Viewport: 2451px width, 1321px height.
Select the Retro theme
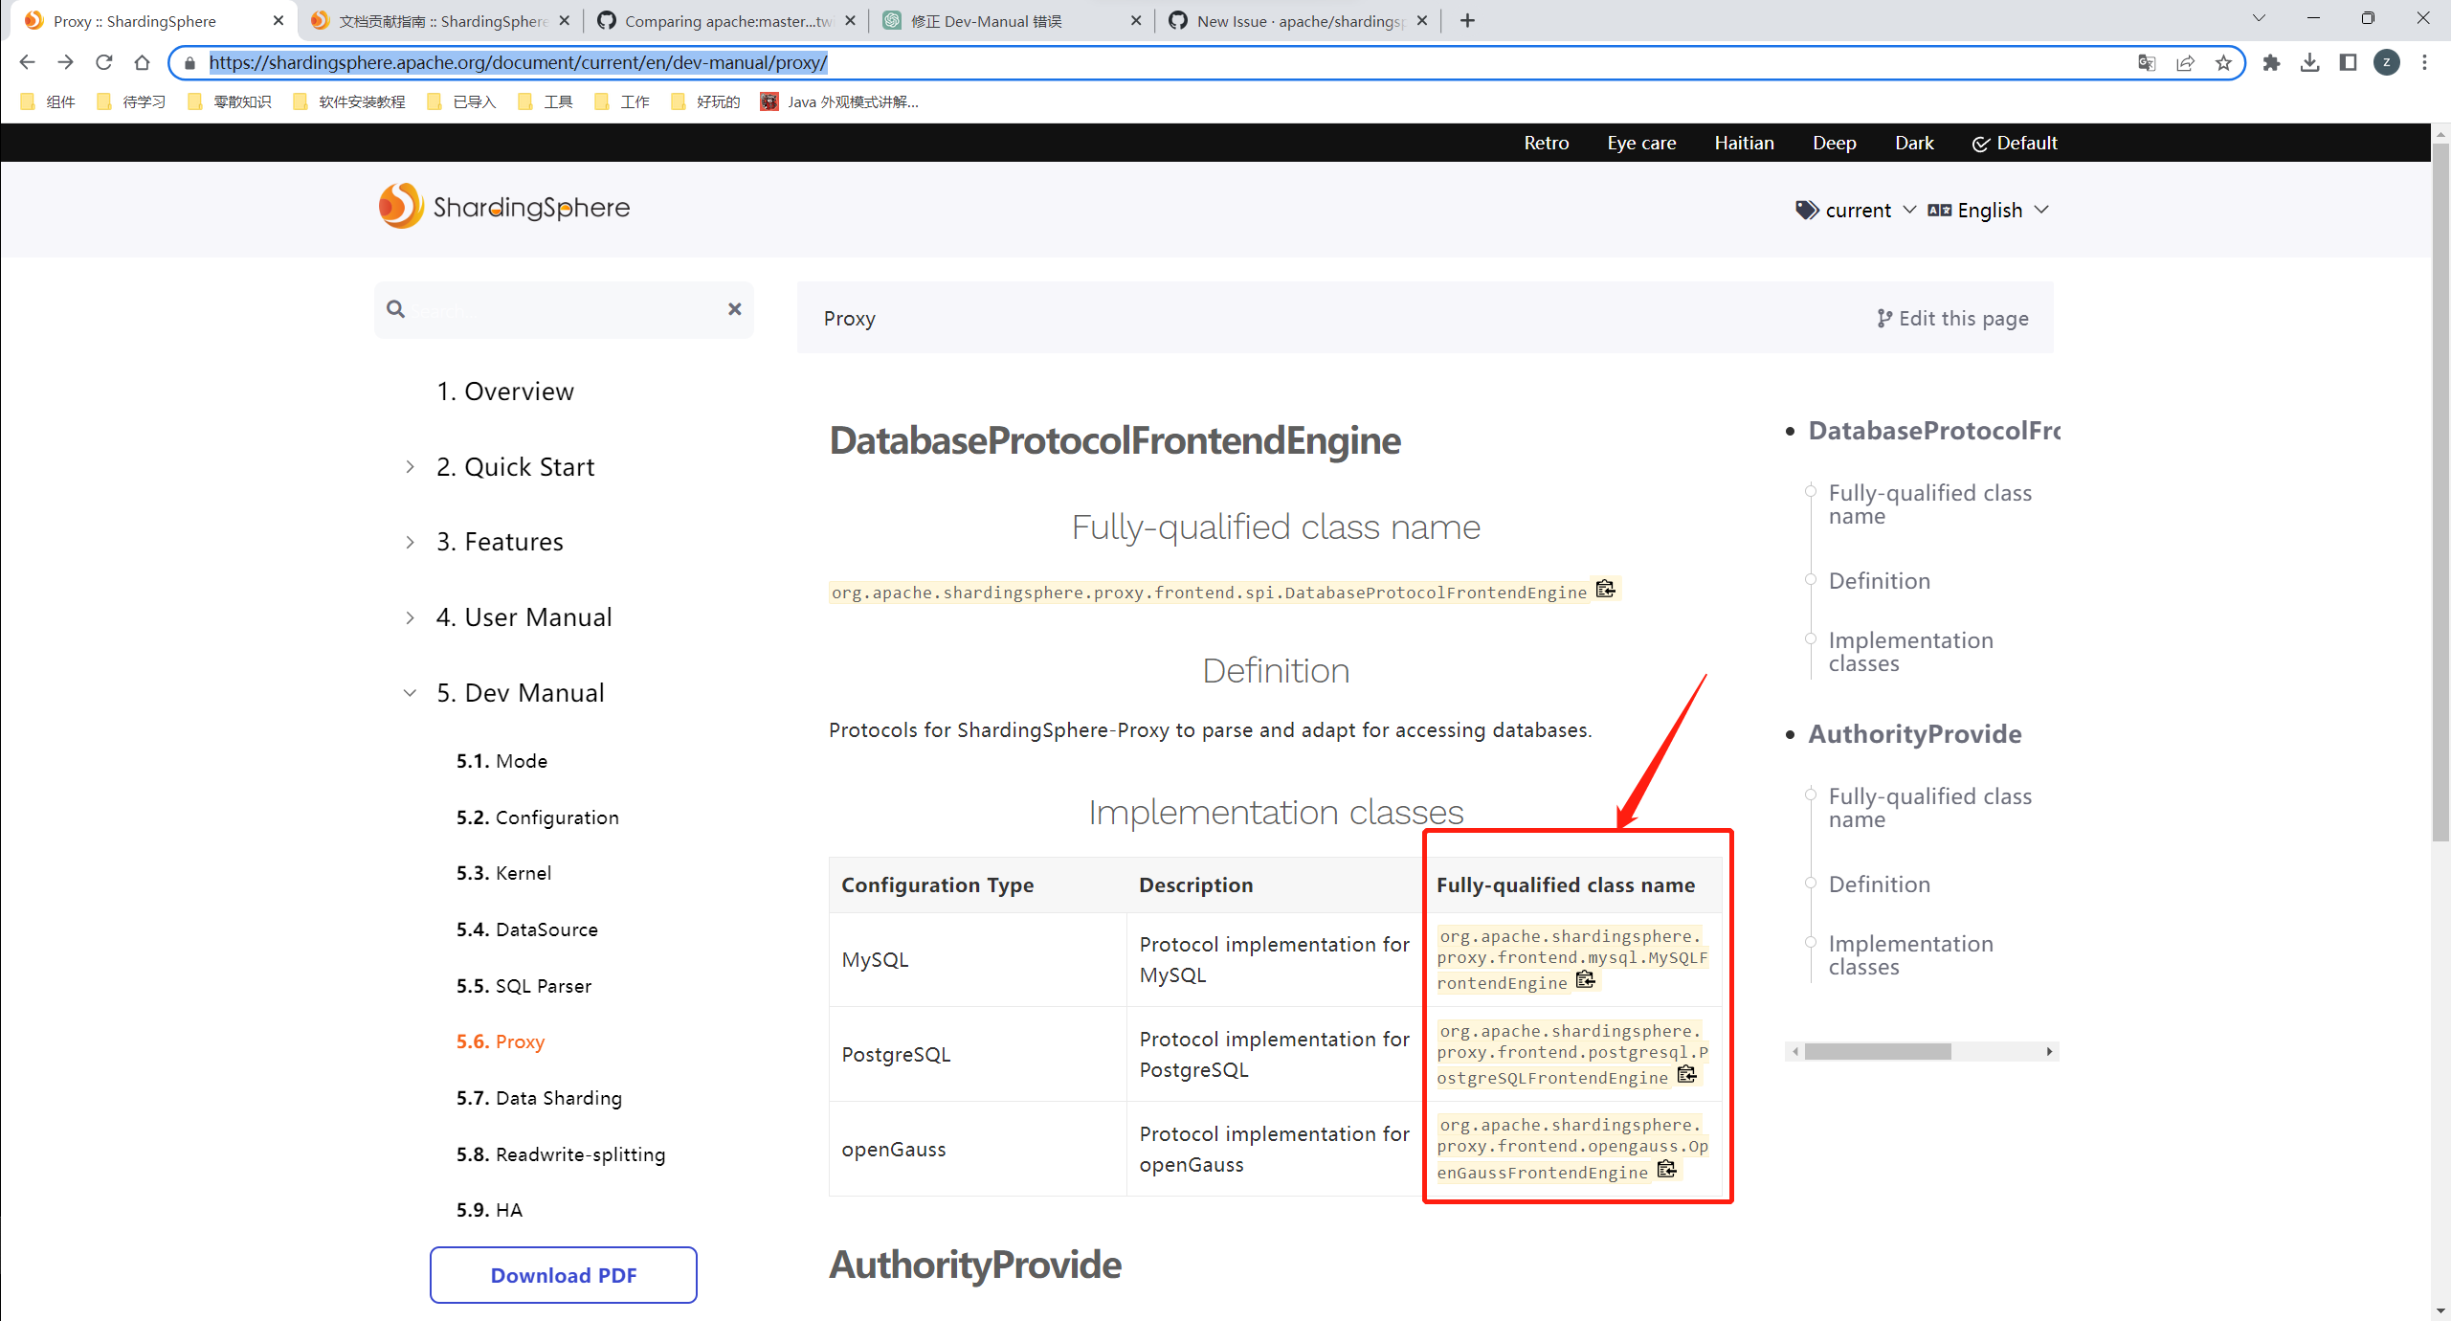[1546, 143]
